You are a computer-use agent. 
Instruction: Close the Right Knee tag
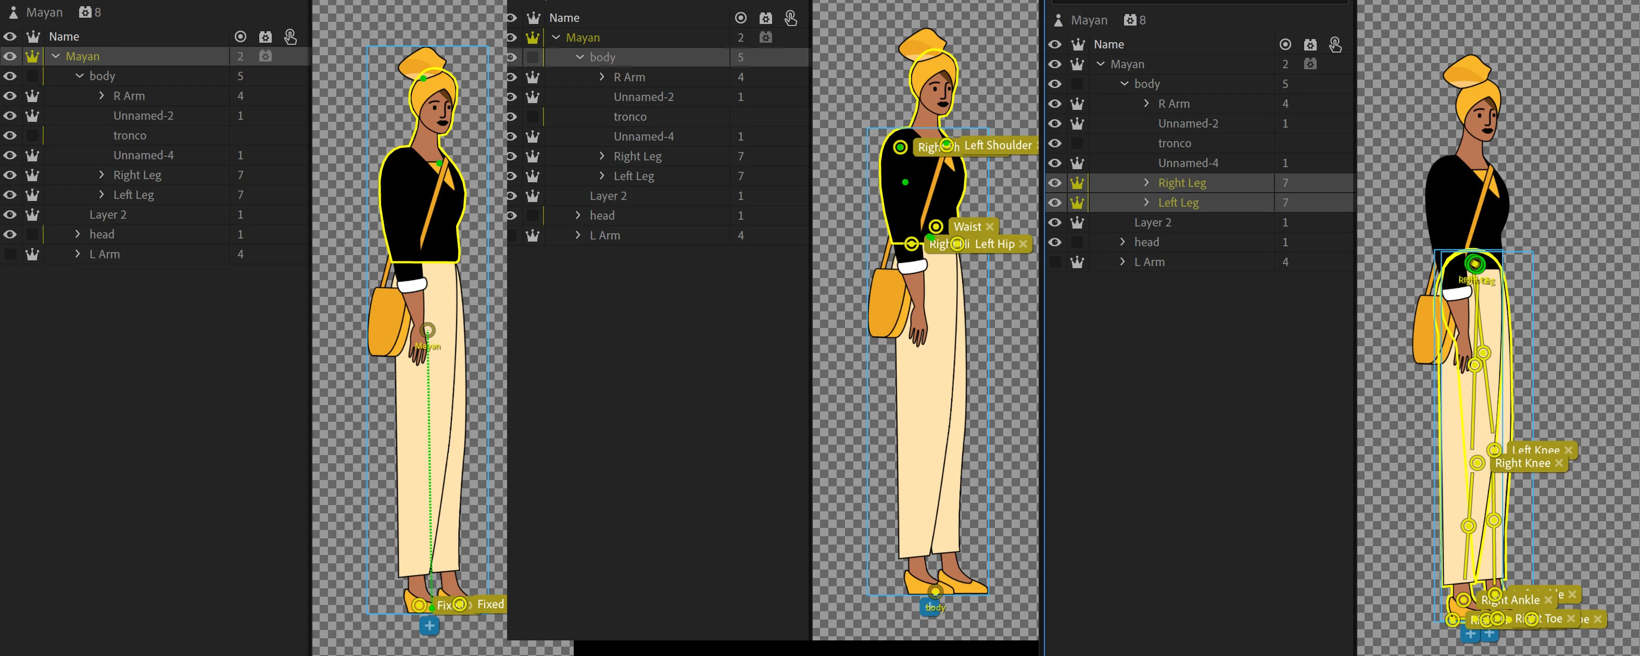[1558, 463]
